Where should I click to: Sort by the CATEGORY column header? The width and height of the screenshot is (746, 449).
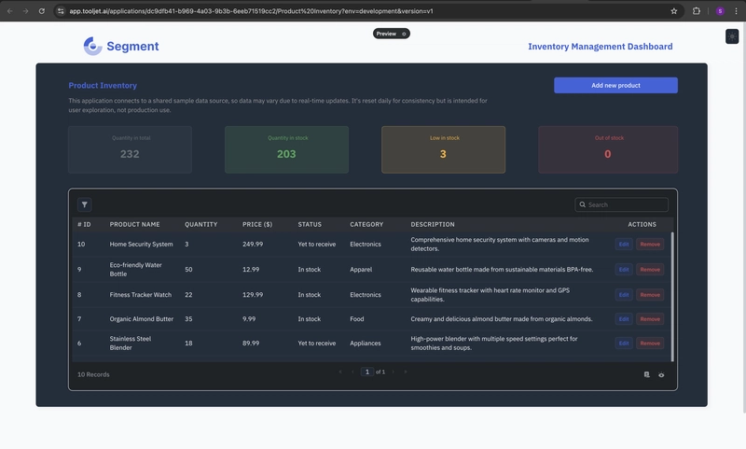[x=366, y=224]
